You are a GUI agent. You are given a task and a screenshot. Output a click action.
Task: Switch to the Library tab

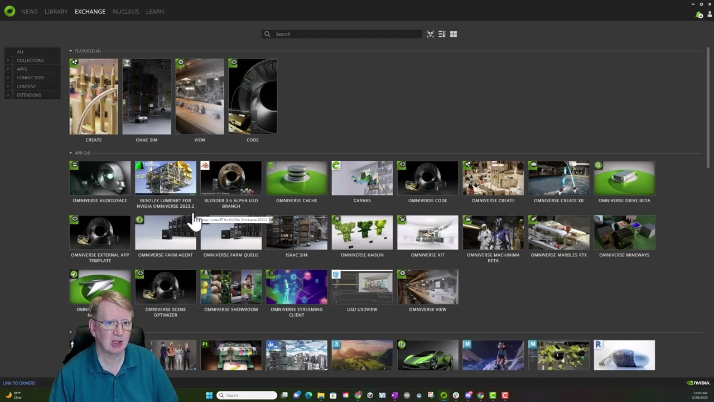click(56, 12)
